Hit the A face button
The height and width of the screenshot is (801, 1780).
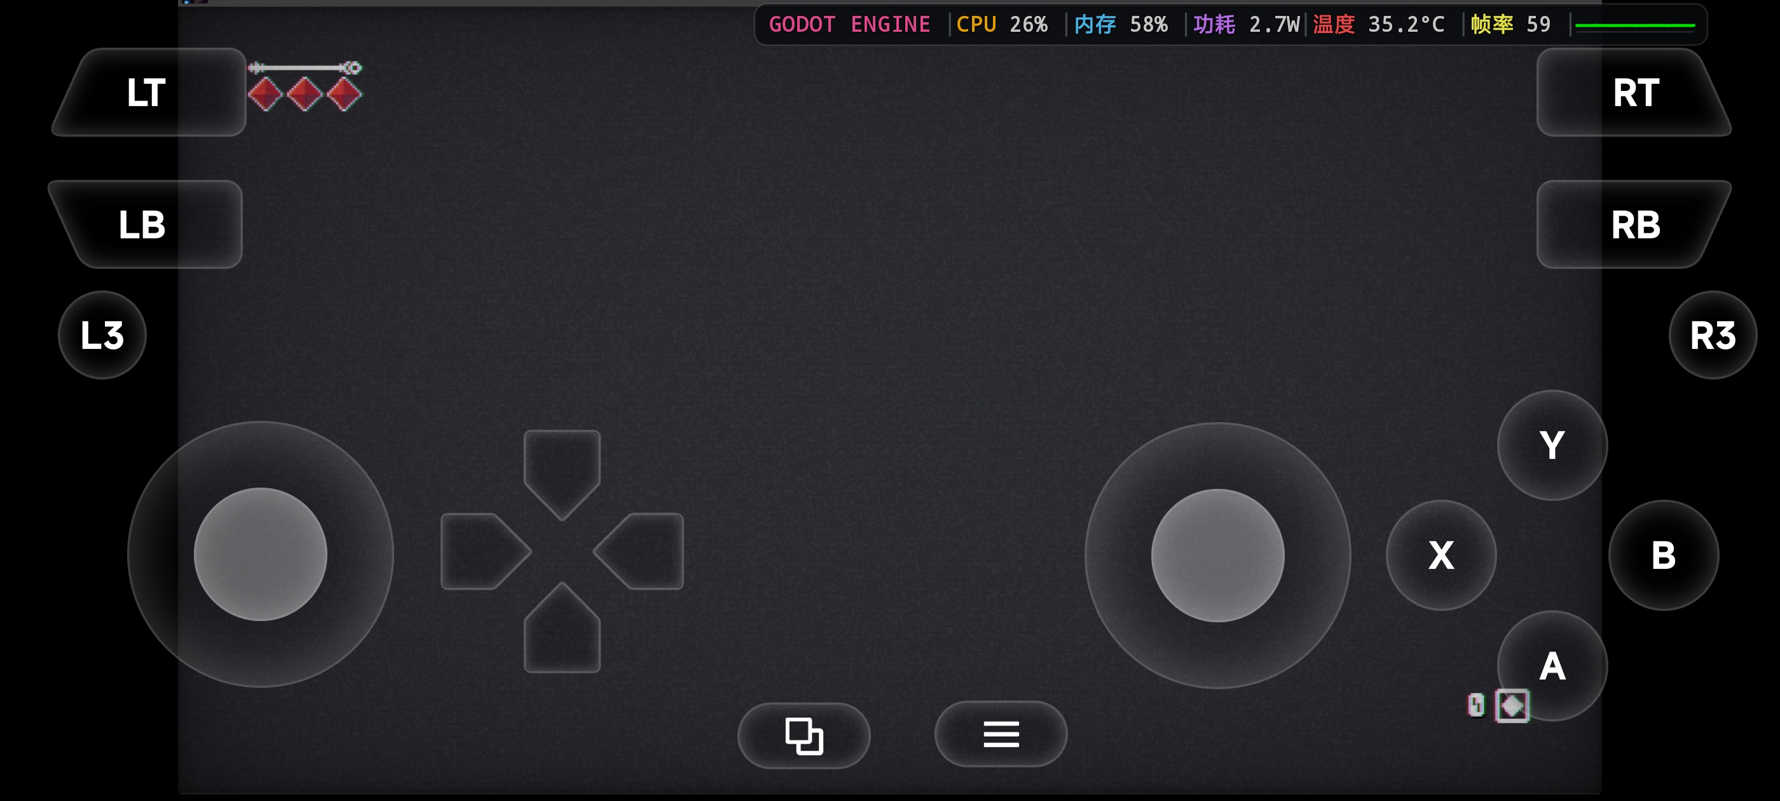1552,666
